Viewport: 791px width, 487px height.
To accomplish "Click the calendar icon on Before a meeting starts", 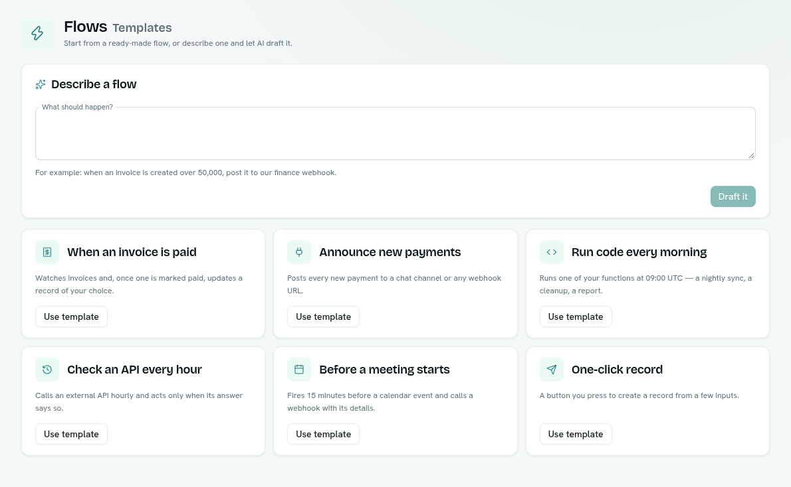I will tap(299, 369).
